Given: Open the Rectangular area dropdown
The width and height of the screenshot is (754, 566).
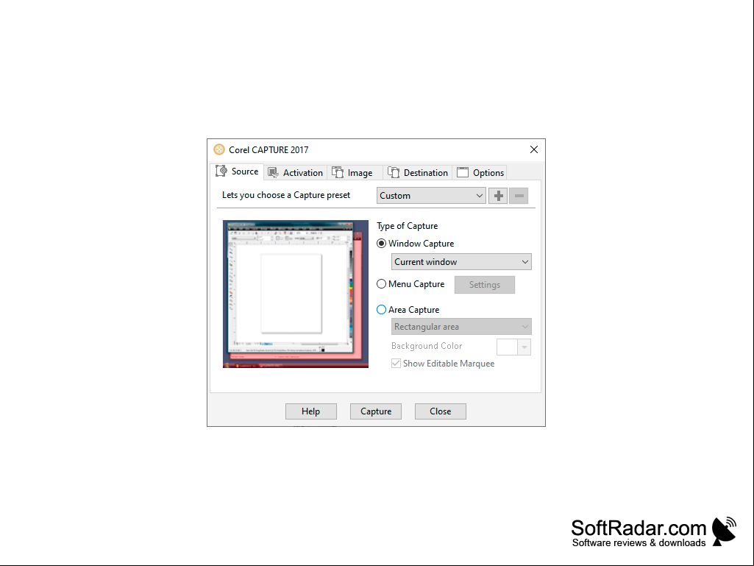Looking at the screenshot, I should (x=461, y=327).
